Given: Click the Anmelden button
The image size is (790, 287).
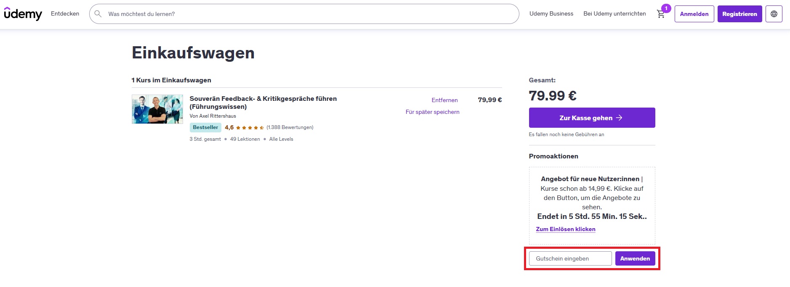Looking at the screenshot, I should [694, 14].
